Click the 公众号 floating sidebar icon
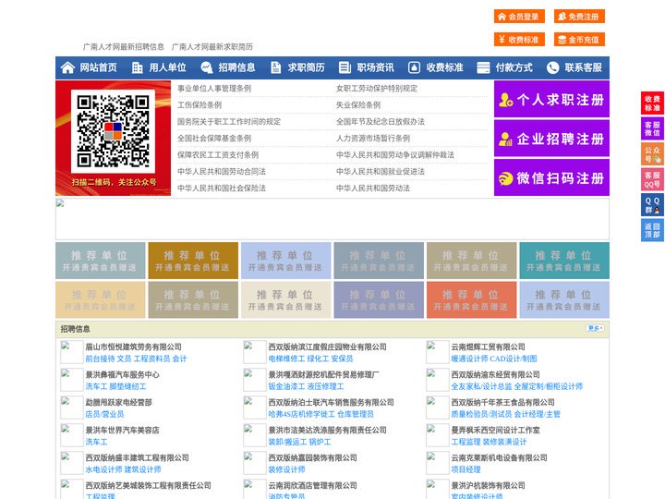The height and width of the screenshot is (499, 665). click(652, 153)
